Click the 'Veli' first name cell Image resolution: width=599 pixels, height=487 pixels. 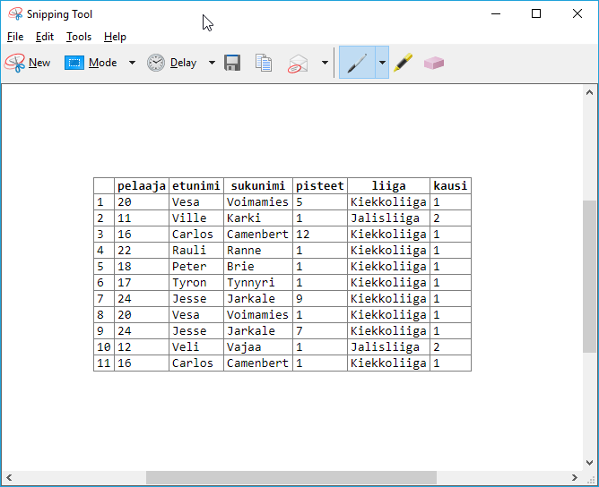196,347
